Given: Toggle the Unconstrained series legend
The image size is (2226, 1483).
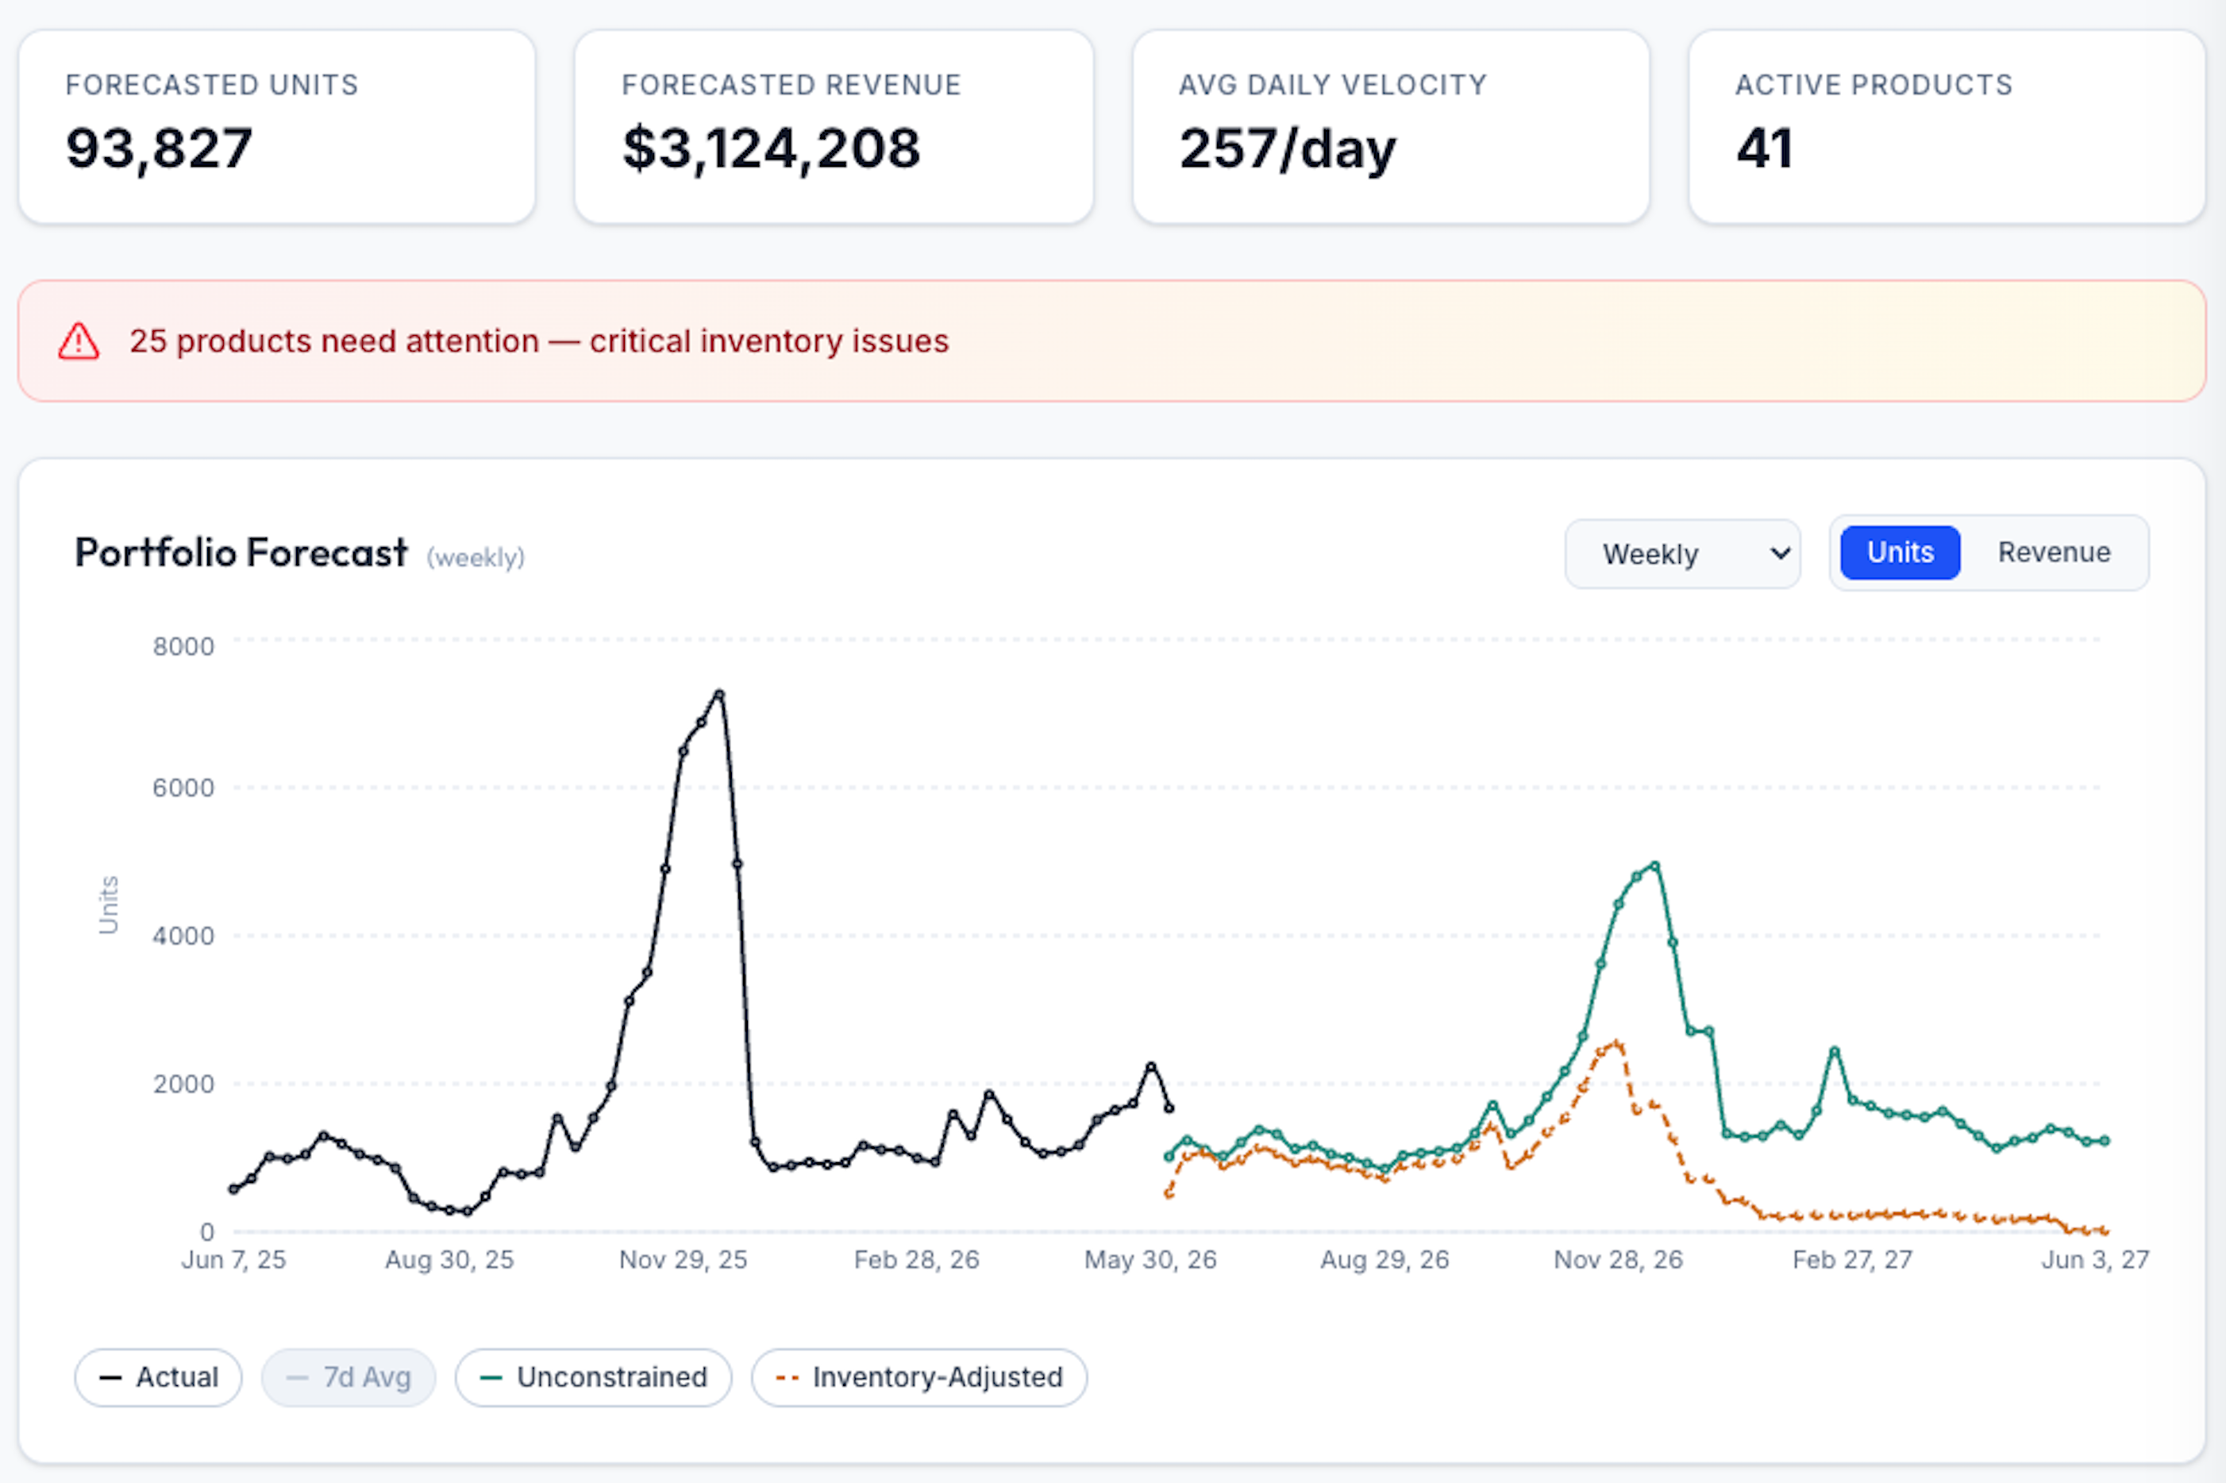Looking at the screenshot, I should click(x=593, y=1377).
